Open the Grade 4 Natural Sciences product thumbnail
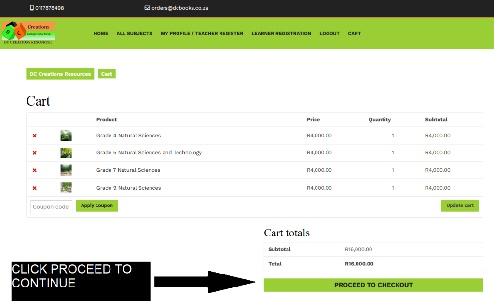The width and height of the screenshot is (494, 301). click(66, 136)
